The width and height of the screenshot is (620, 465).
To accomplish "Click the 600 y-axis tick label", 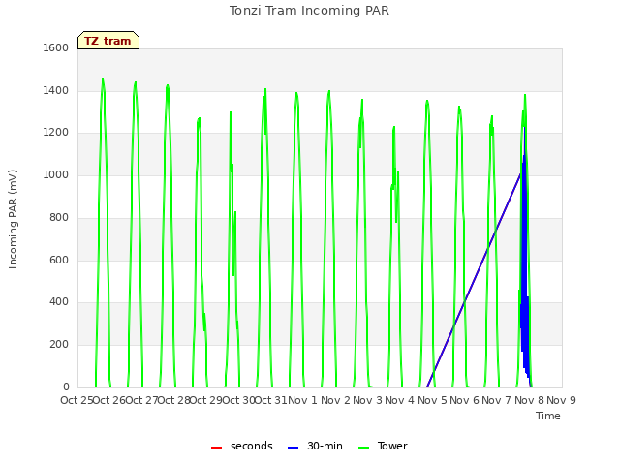I will click(59, 260).
